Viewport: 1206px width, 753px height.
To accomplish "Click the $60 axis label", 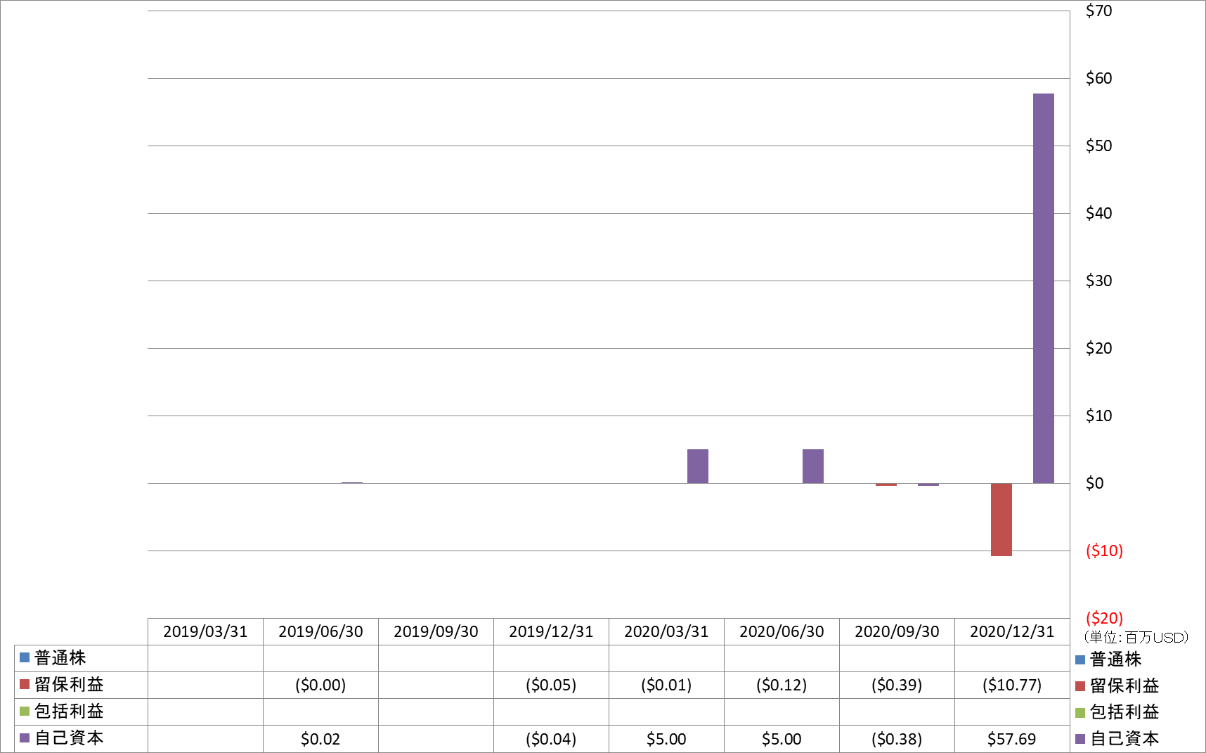I will (x=1099, y=78).
